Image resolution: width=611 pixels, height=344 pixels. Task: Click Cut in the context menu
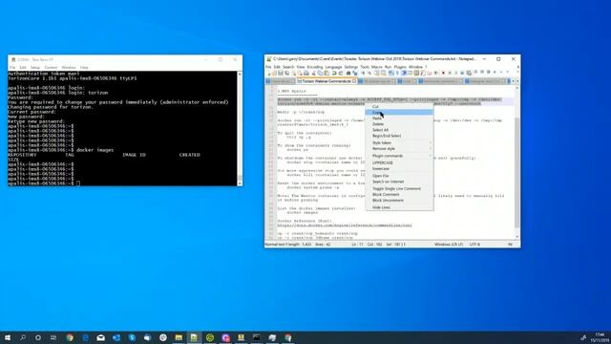click(x=399, y=106)
